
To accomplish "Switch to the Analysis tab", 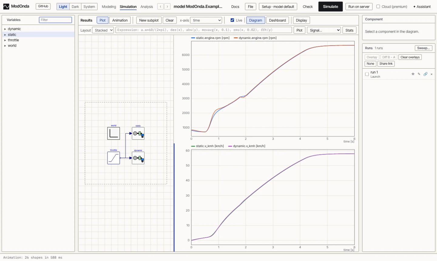I will click(x=147, y=6).
